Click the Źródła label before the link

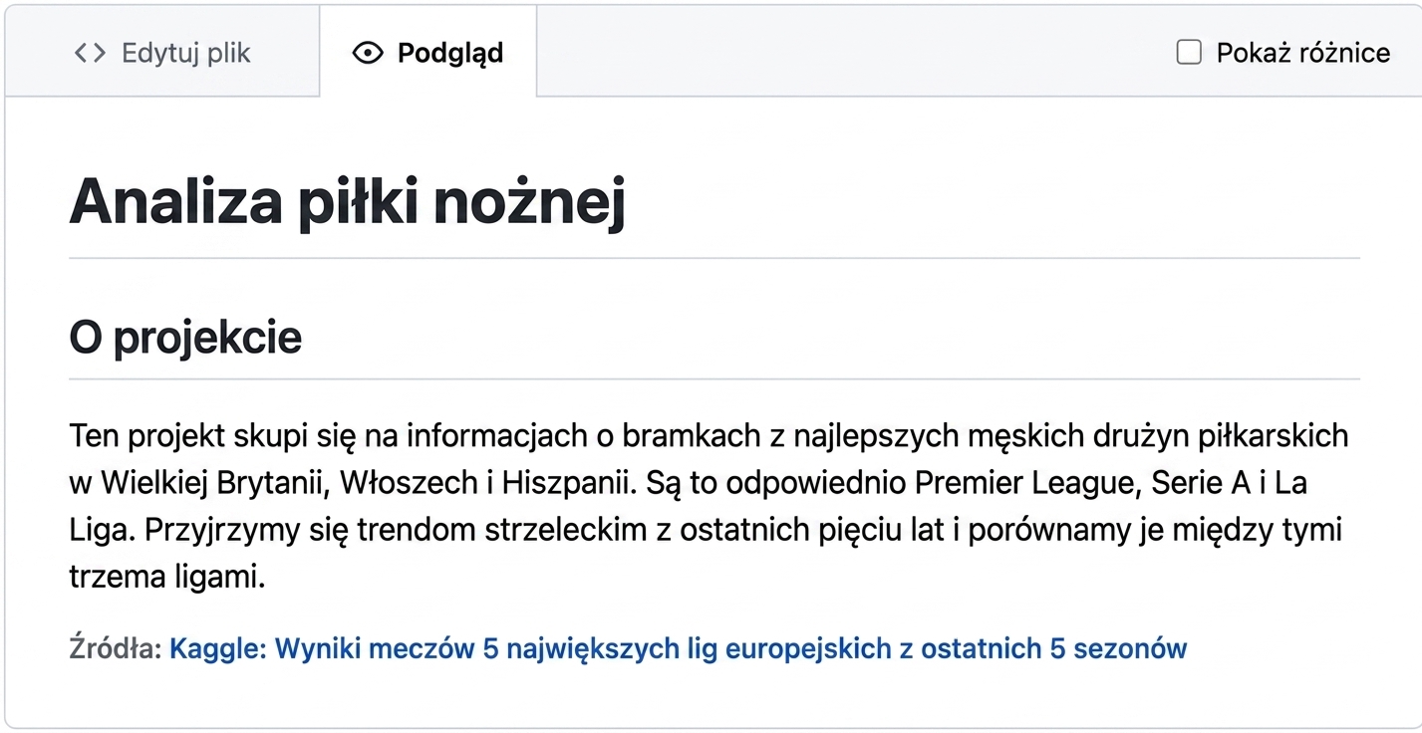pos(116,649)
